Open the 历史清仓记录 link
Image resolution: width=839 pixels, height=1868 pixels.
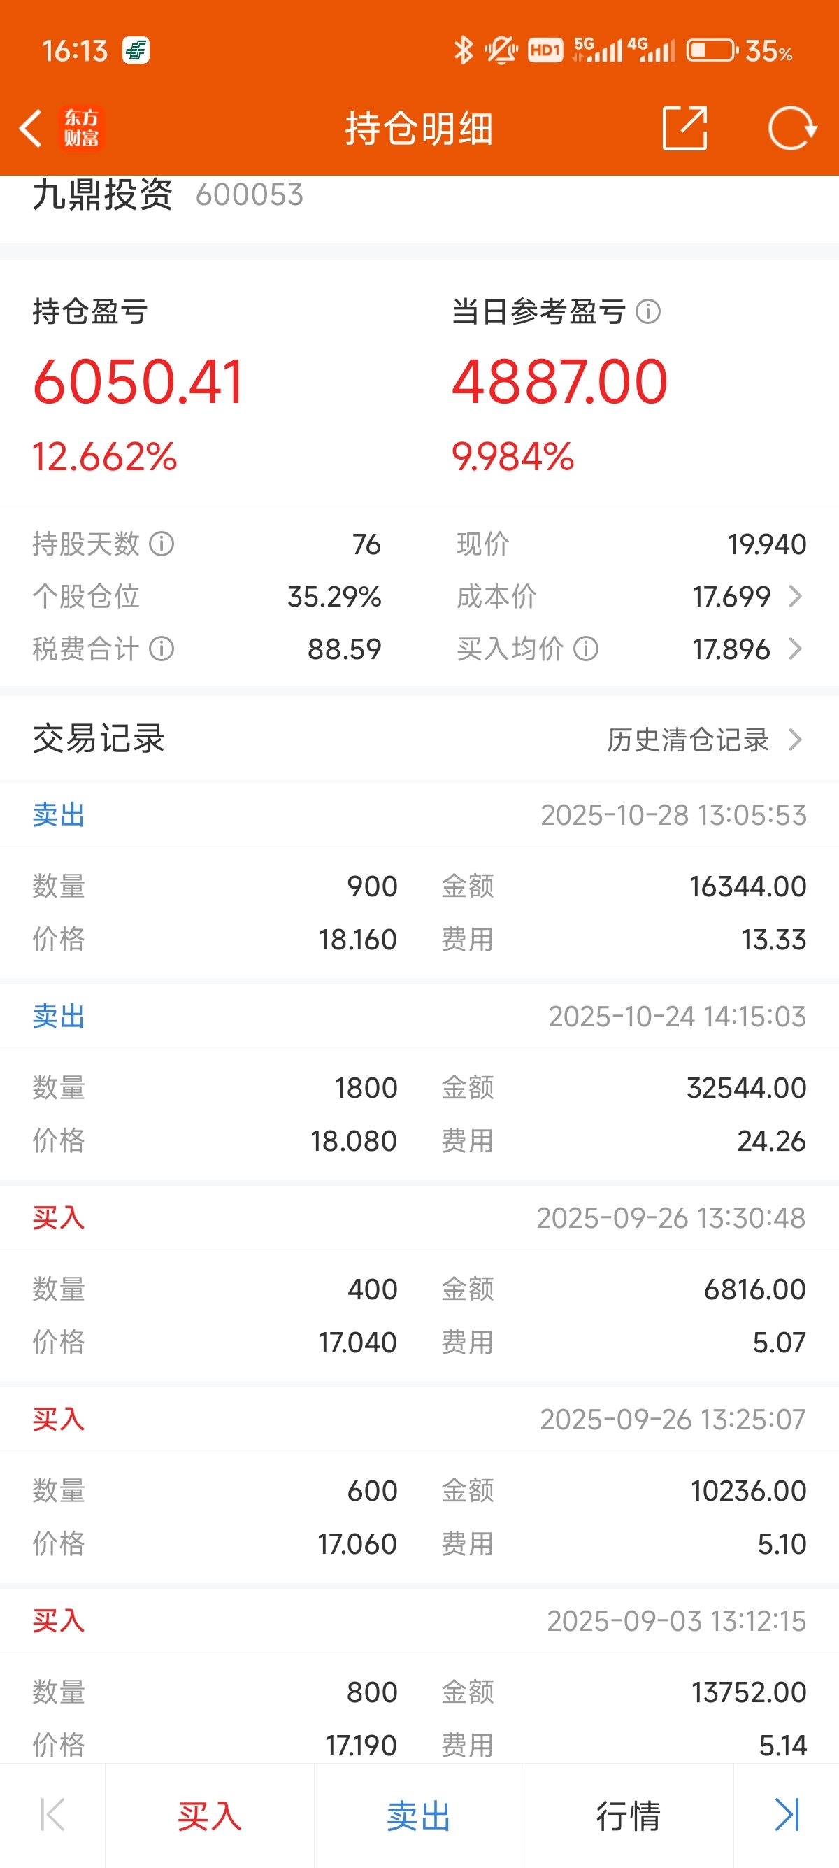tap(687, 740)
